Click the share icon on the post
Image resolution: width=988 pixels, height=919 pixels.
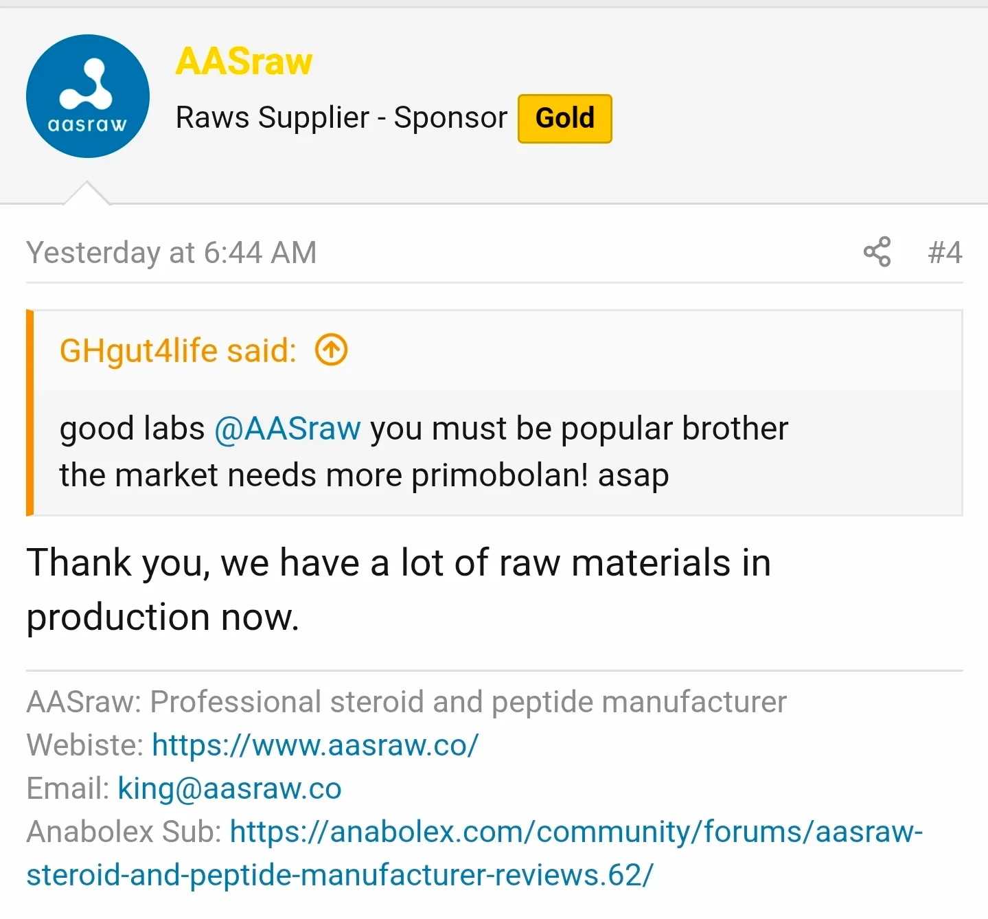point(877,252)
